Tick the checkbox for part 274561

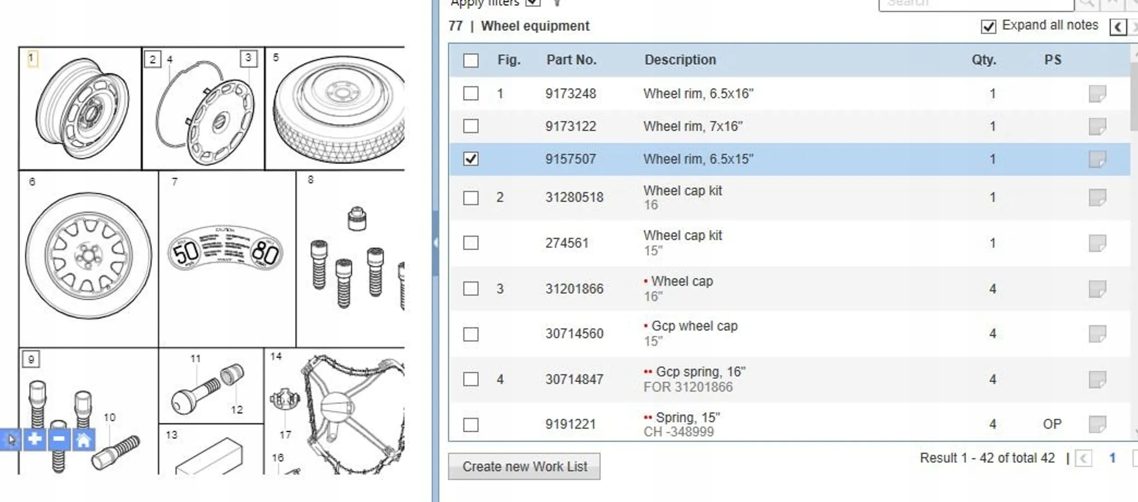click(x=471, y=243)
